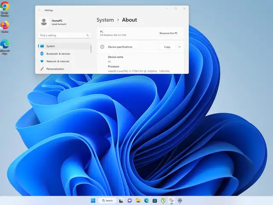
Task: Click Rename this PC button
Action: (168, 33)
